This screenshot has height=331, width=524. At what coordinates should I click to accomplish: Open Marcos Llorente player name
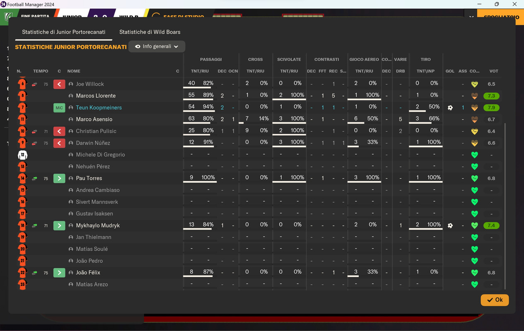tap(96, 96)
